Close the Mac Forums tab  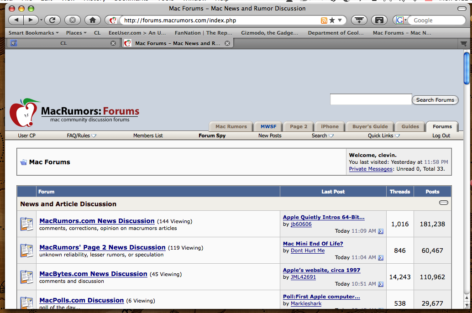pyautogui.click(x=227, y=43)
